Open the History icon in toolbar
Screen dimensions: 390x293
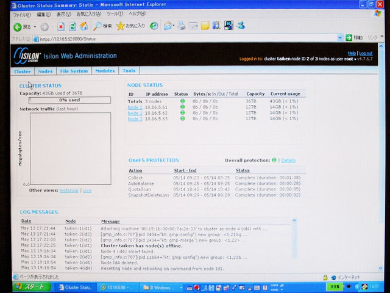(x=154, y=26)
